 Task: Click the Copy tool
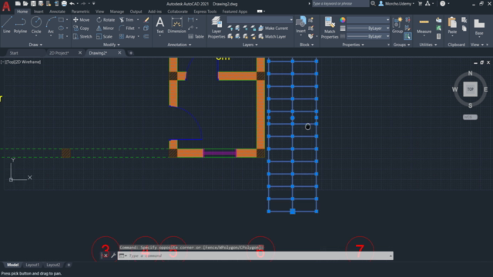[x=81, y=28]
